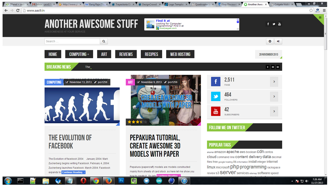The image size is (330, 186).
Task: Click the search magnifier button
Action: [104, 41]
